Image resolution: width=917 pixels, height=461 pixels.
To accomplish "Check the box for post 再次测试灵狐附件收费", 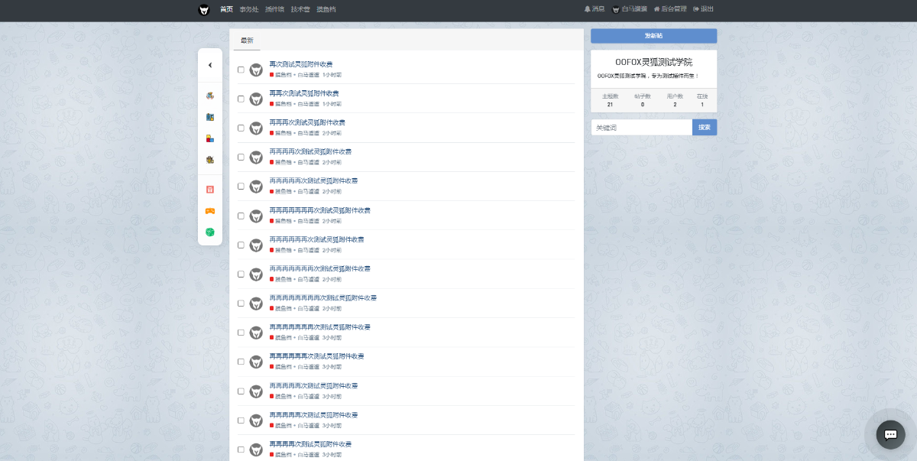I will pyautogui.click(x=241, y=70).
